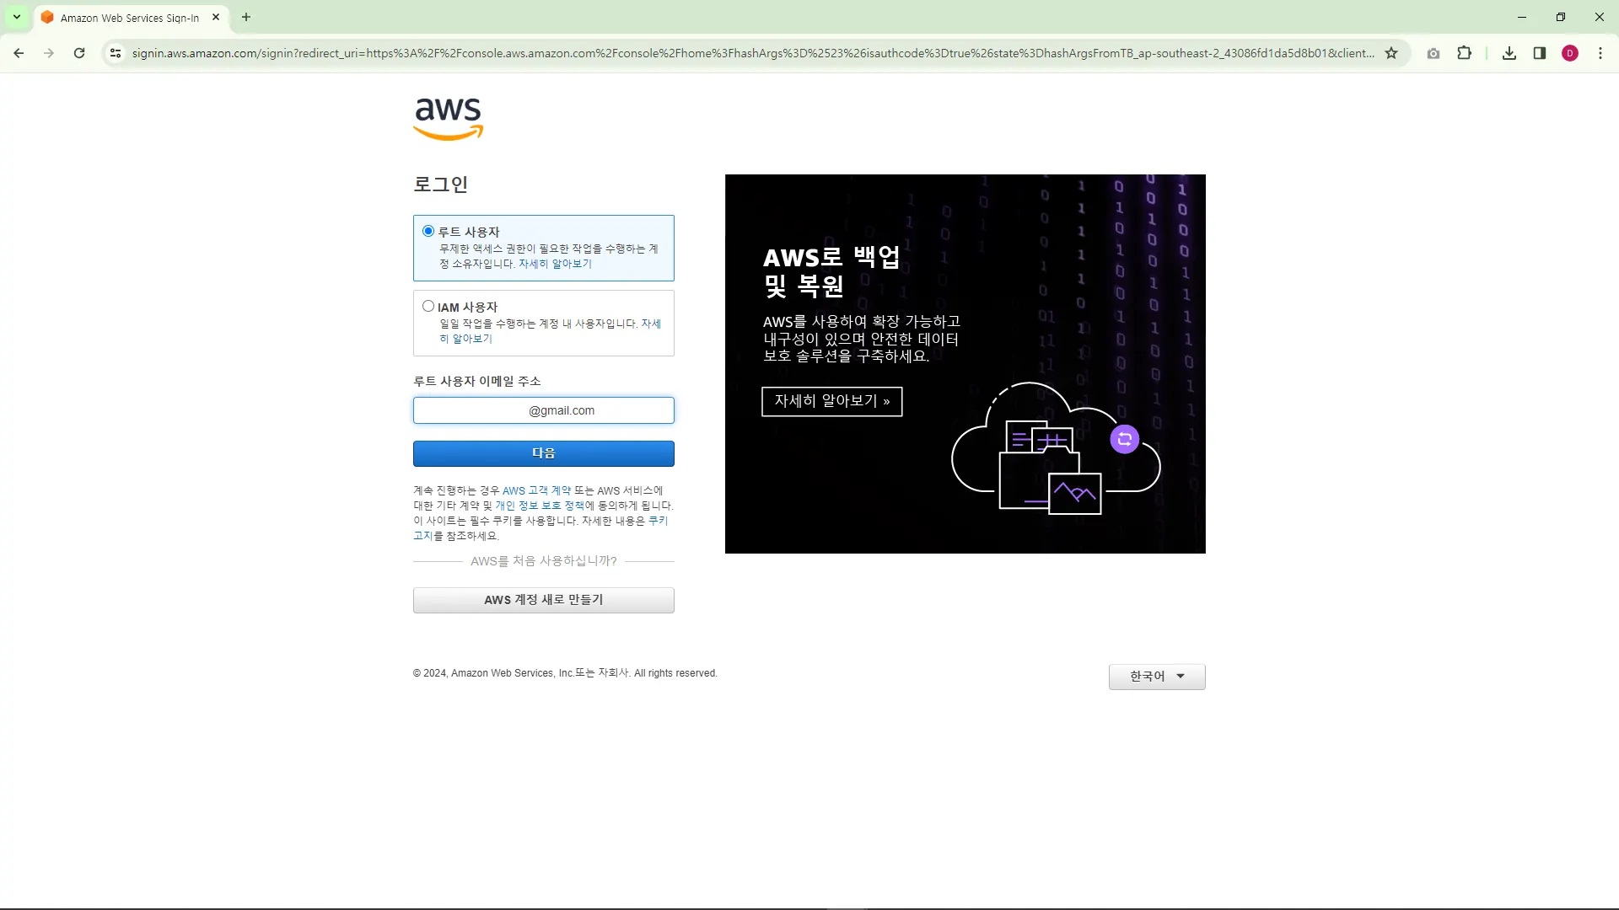1619x910 pixels.
Task: Click the AWS logo
Action: (448, 118)
